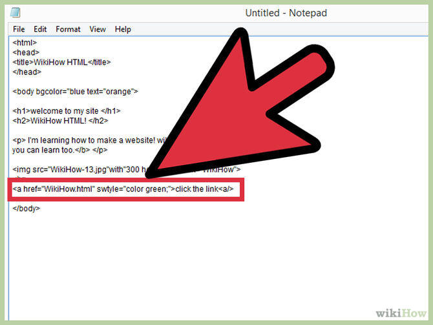Click the a href="WikiHow.html" link line
The width and height of the screenshot is (433, 325).
click(123, 189)
